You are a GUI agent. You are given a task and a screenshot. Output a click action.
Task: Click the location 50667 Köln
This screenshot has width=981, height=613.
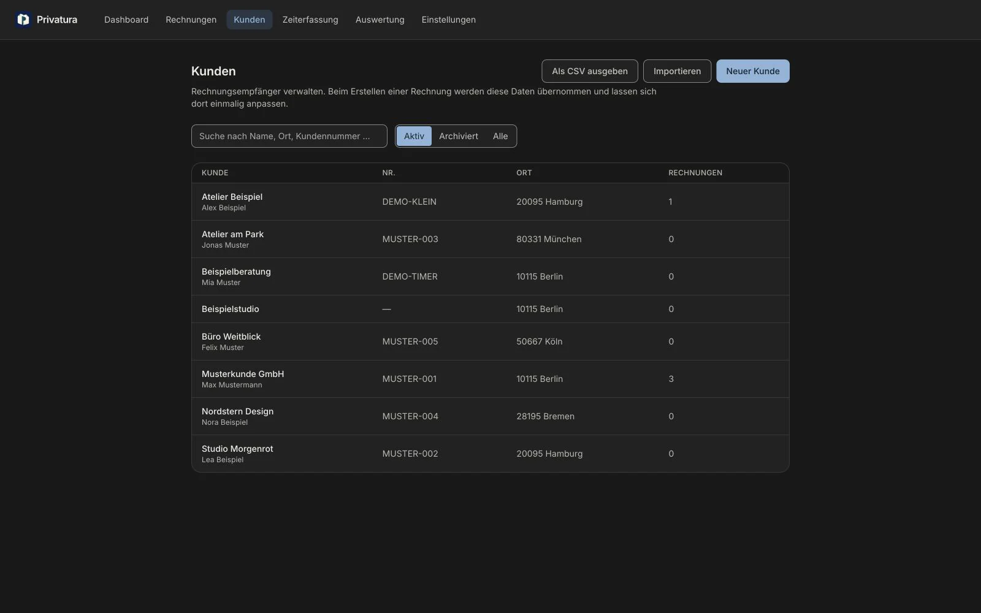pos(540,341)
